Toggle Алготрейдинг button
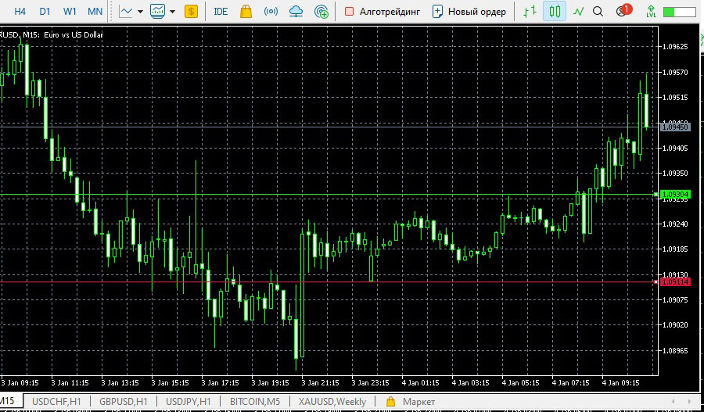 point(383,12)
